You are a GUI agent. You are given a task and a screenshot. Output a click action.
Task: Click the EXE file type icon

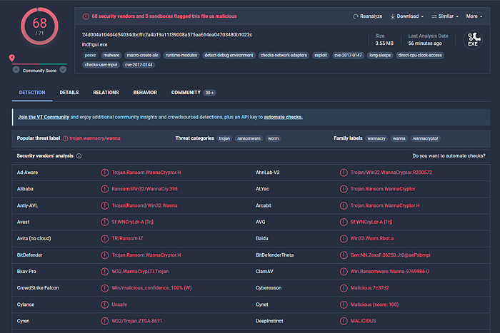click(x=473, y=40)
